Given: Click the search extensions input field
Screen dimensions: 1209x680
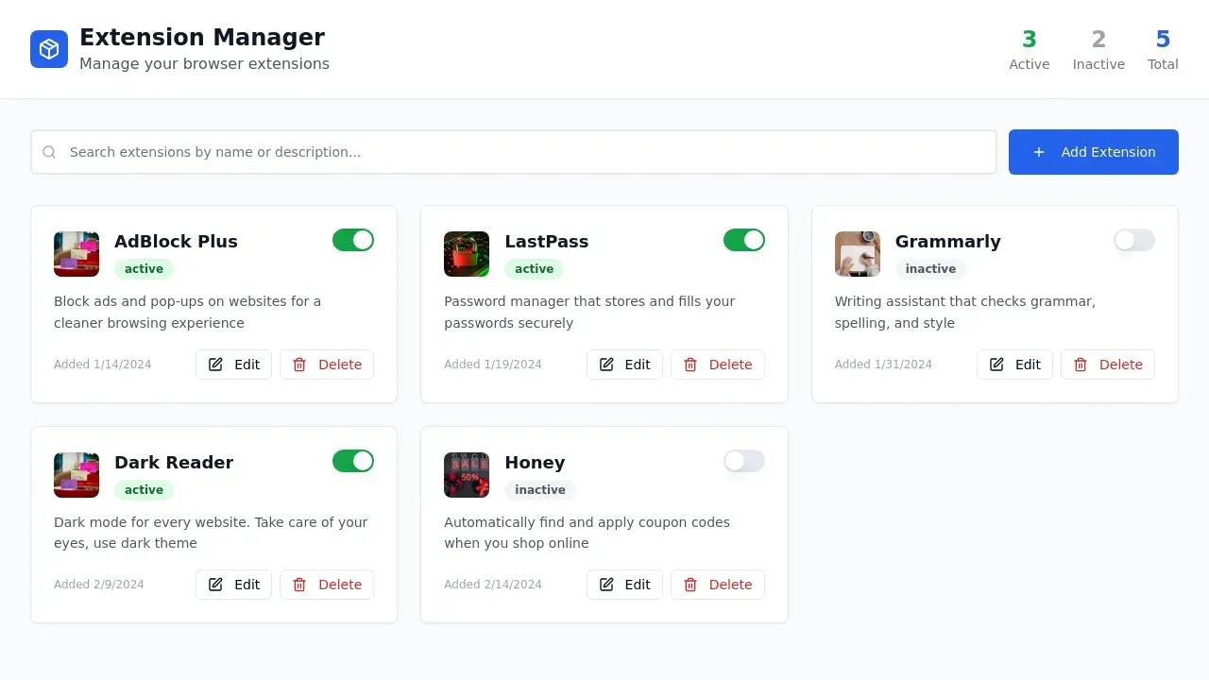Looking at the screenshot, I should 513,152.
